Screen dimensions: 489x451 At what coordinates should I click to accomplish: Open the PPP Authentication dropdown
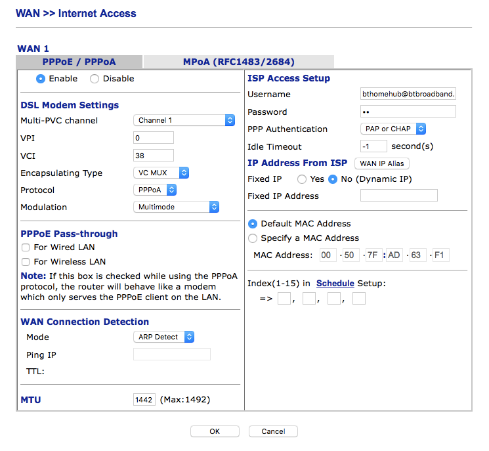coord(393,129)
